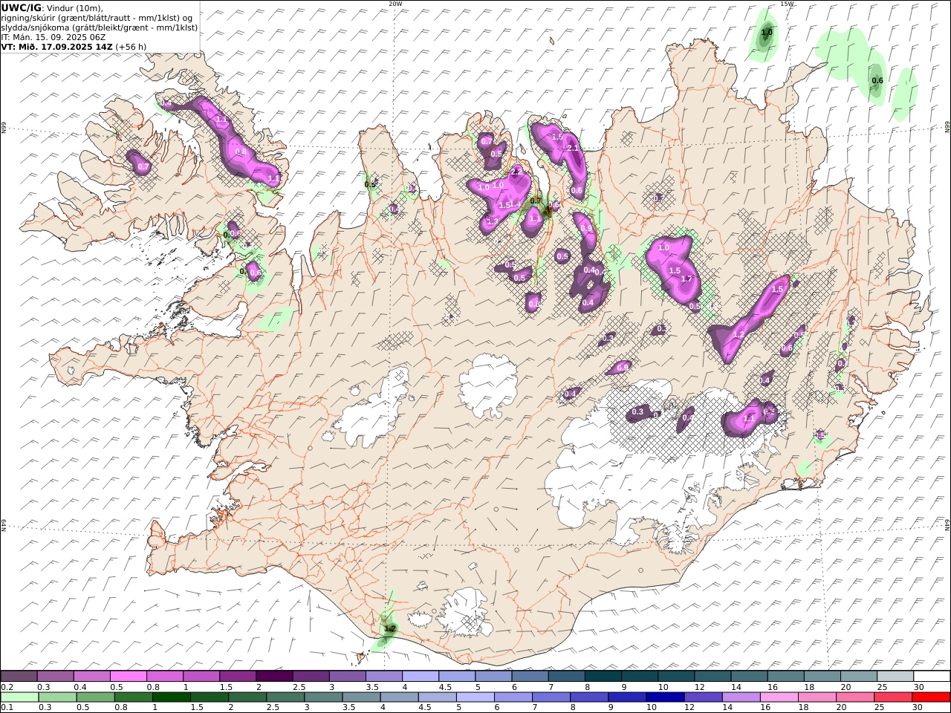Select the '1.1' snow value over Vatnajökull glacier

tap(749, 419)
